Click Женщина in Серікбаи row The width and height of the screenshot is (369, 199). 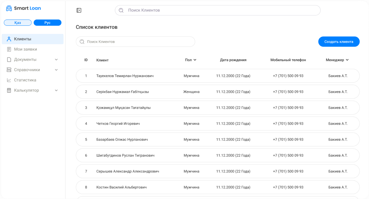(x=191, y=92)
